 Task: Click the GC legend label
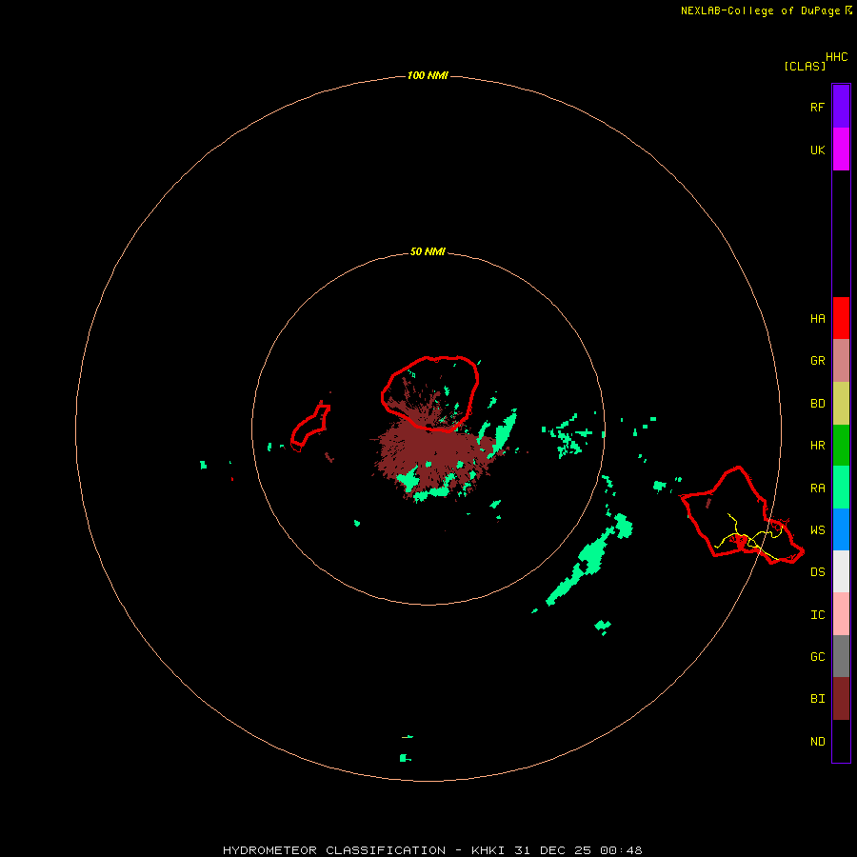(x=818, y=657)
